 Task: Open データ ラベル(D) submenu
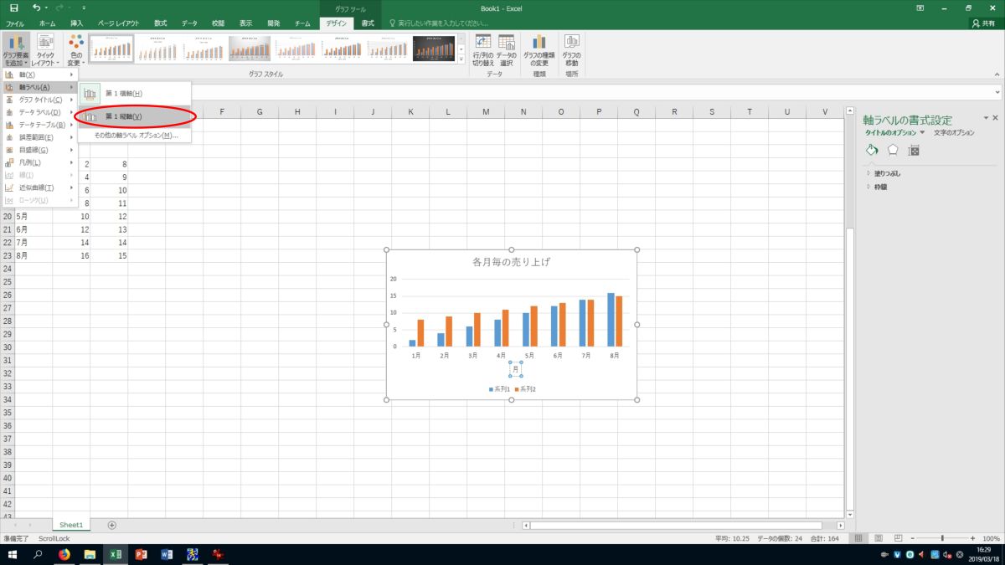(39, 112)
